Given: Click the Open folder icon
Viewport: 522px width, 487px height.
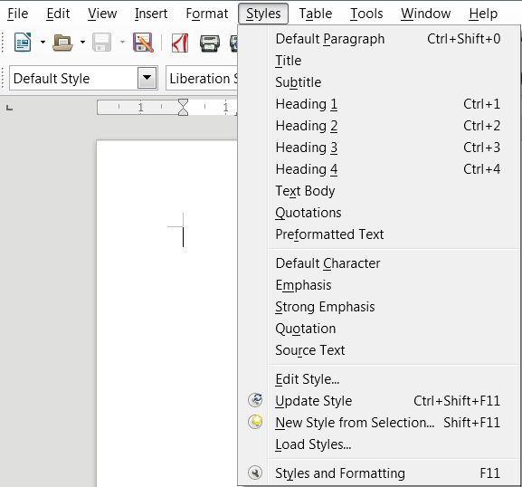Looking at the screenshot, I should click(x=62, y=43).
